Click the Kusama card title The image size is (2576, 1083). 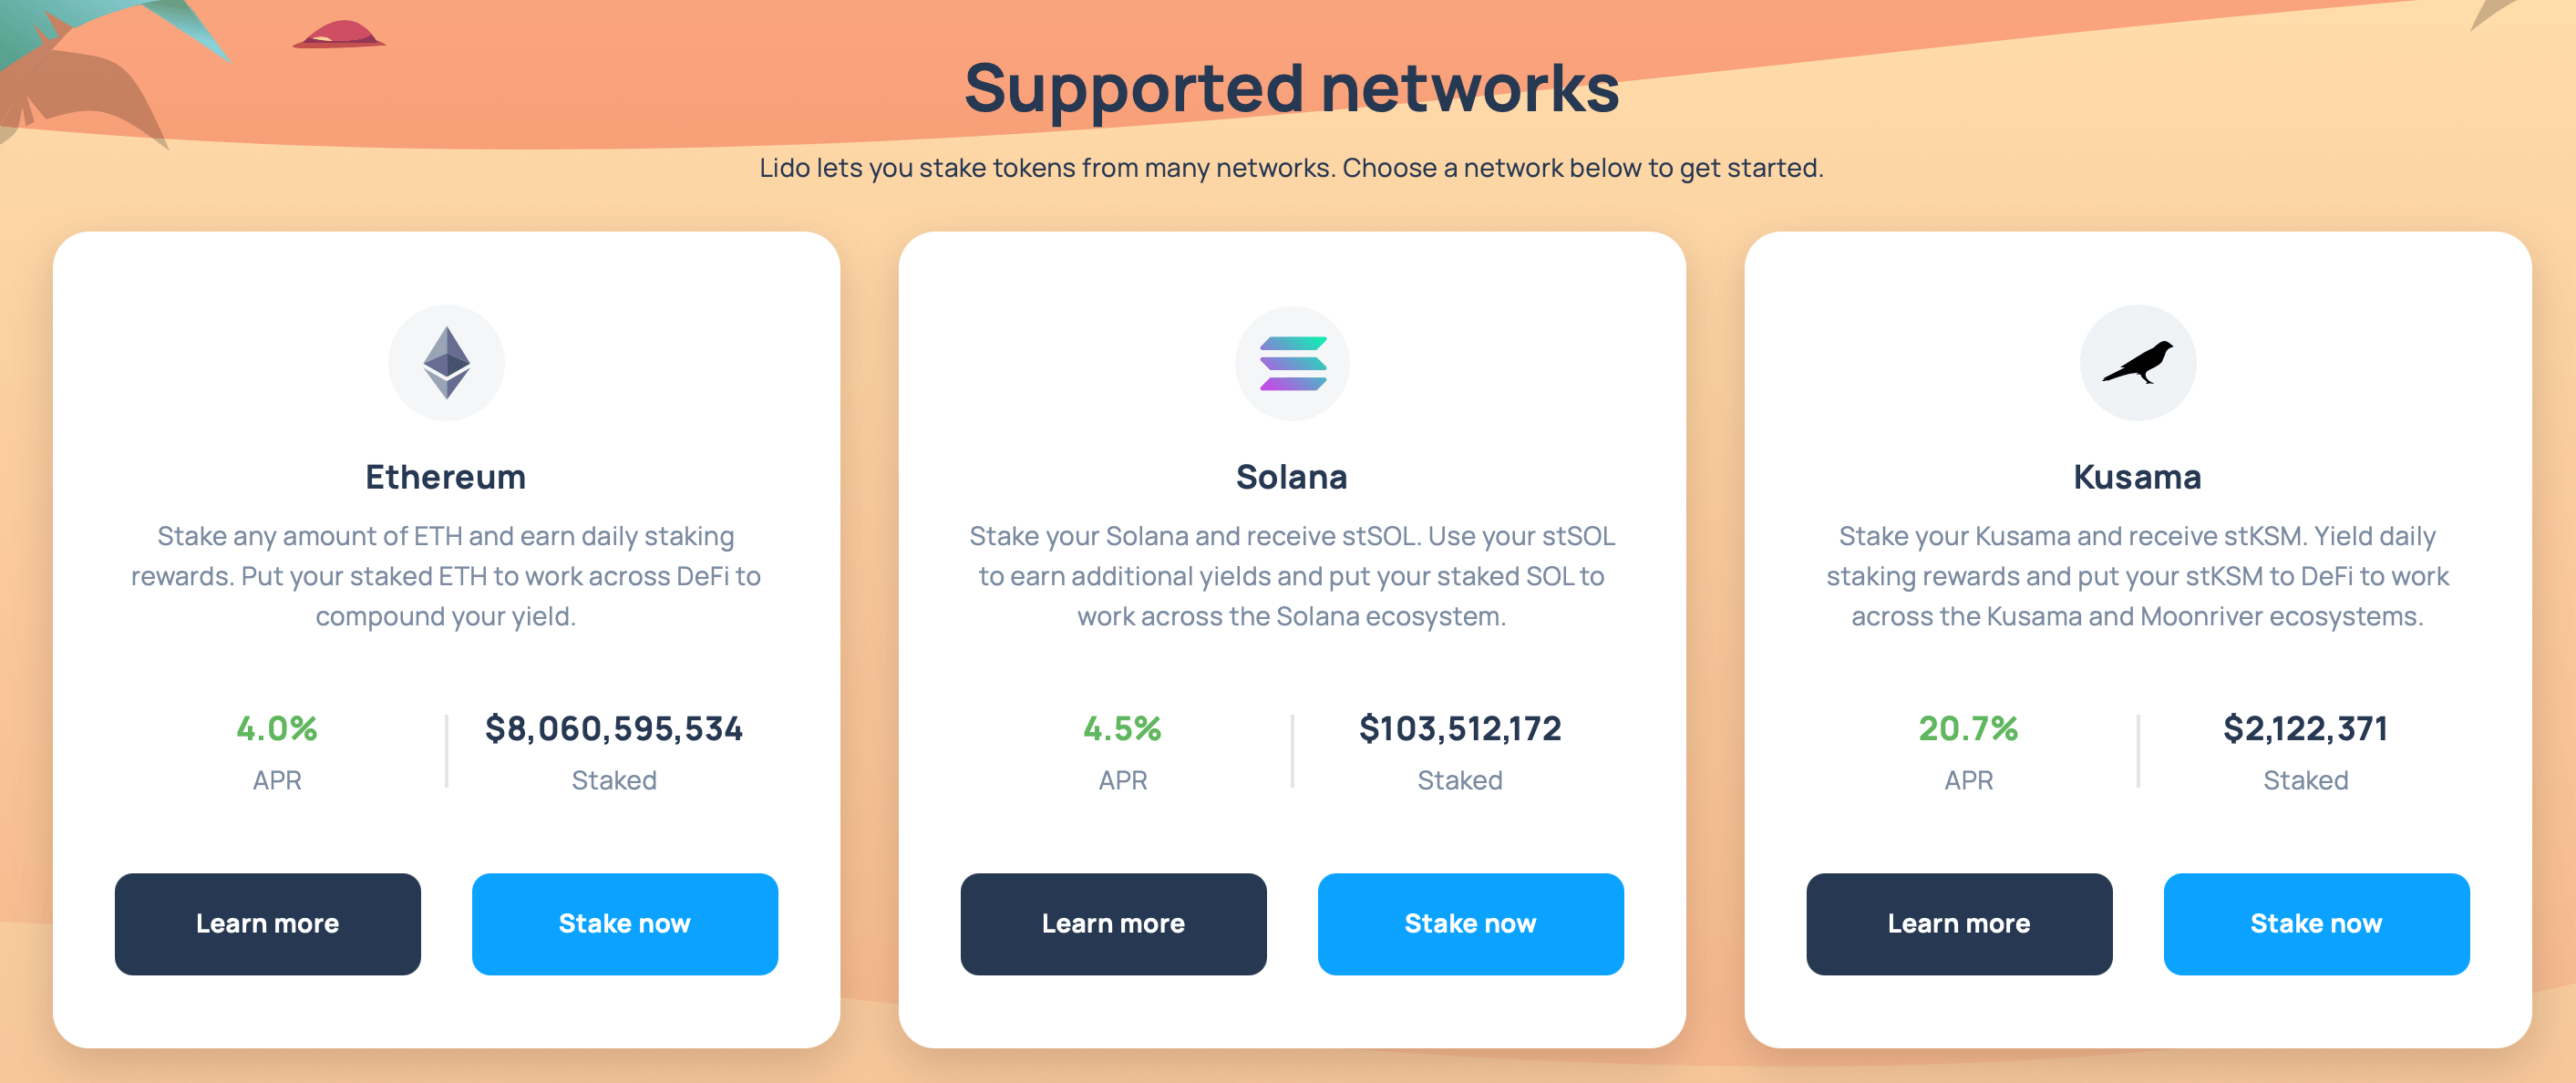[x=2137, y=477]
